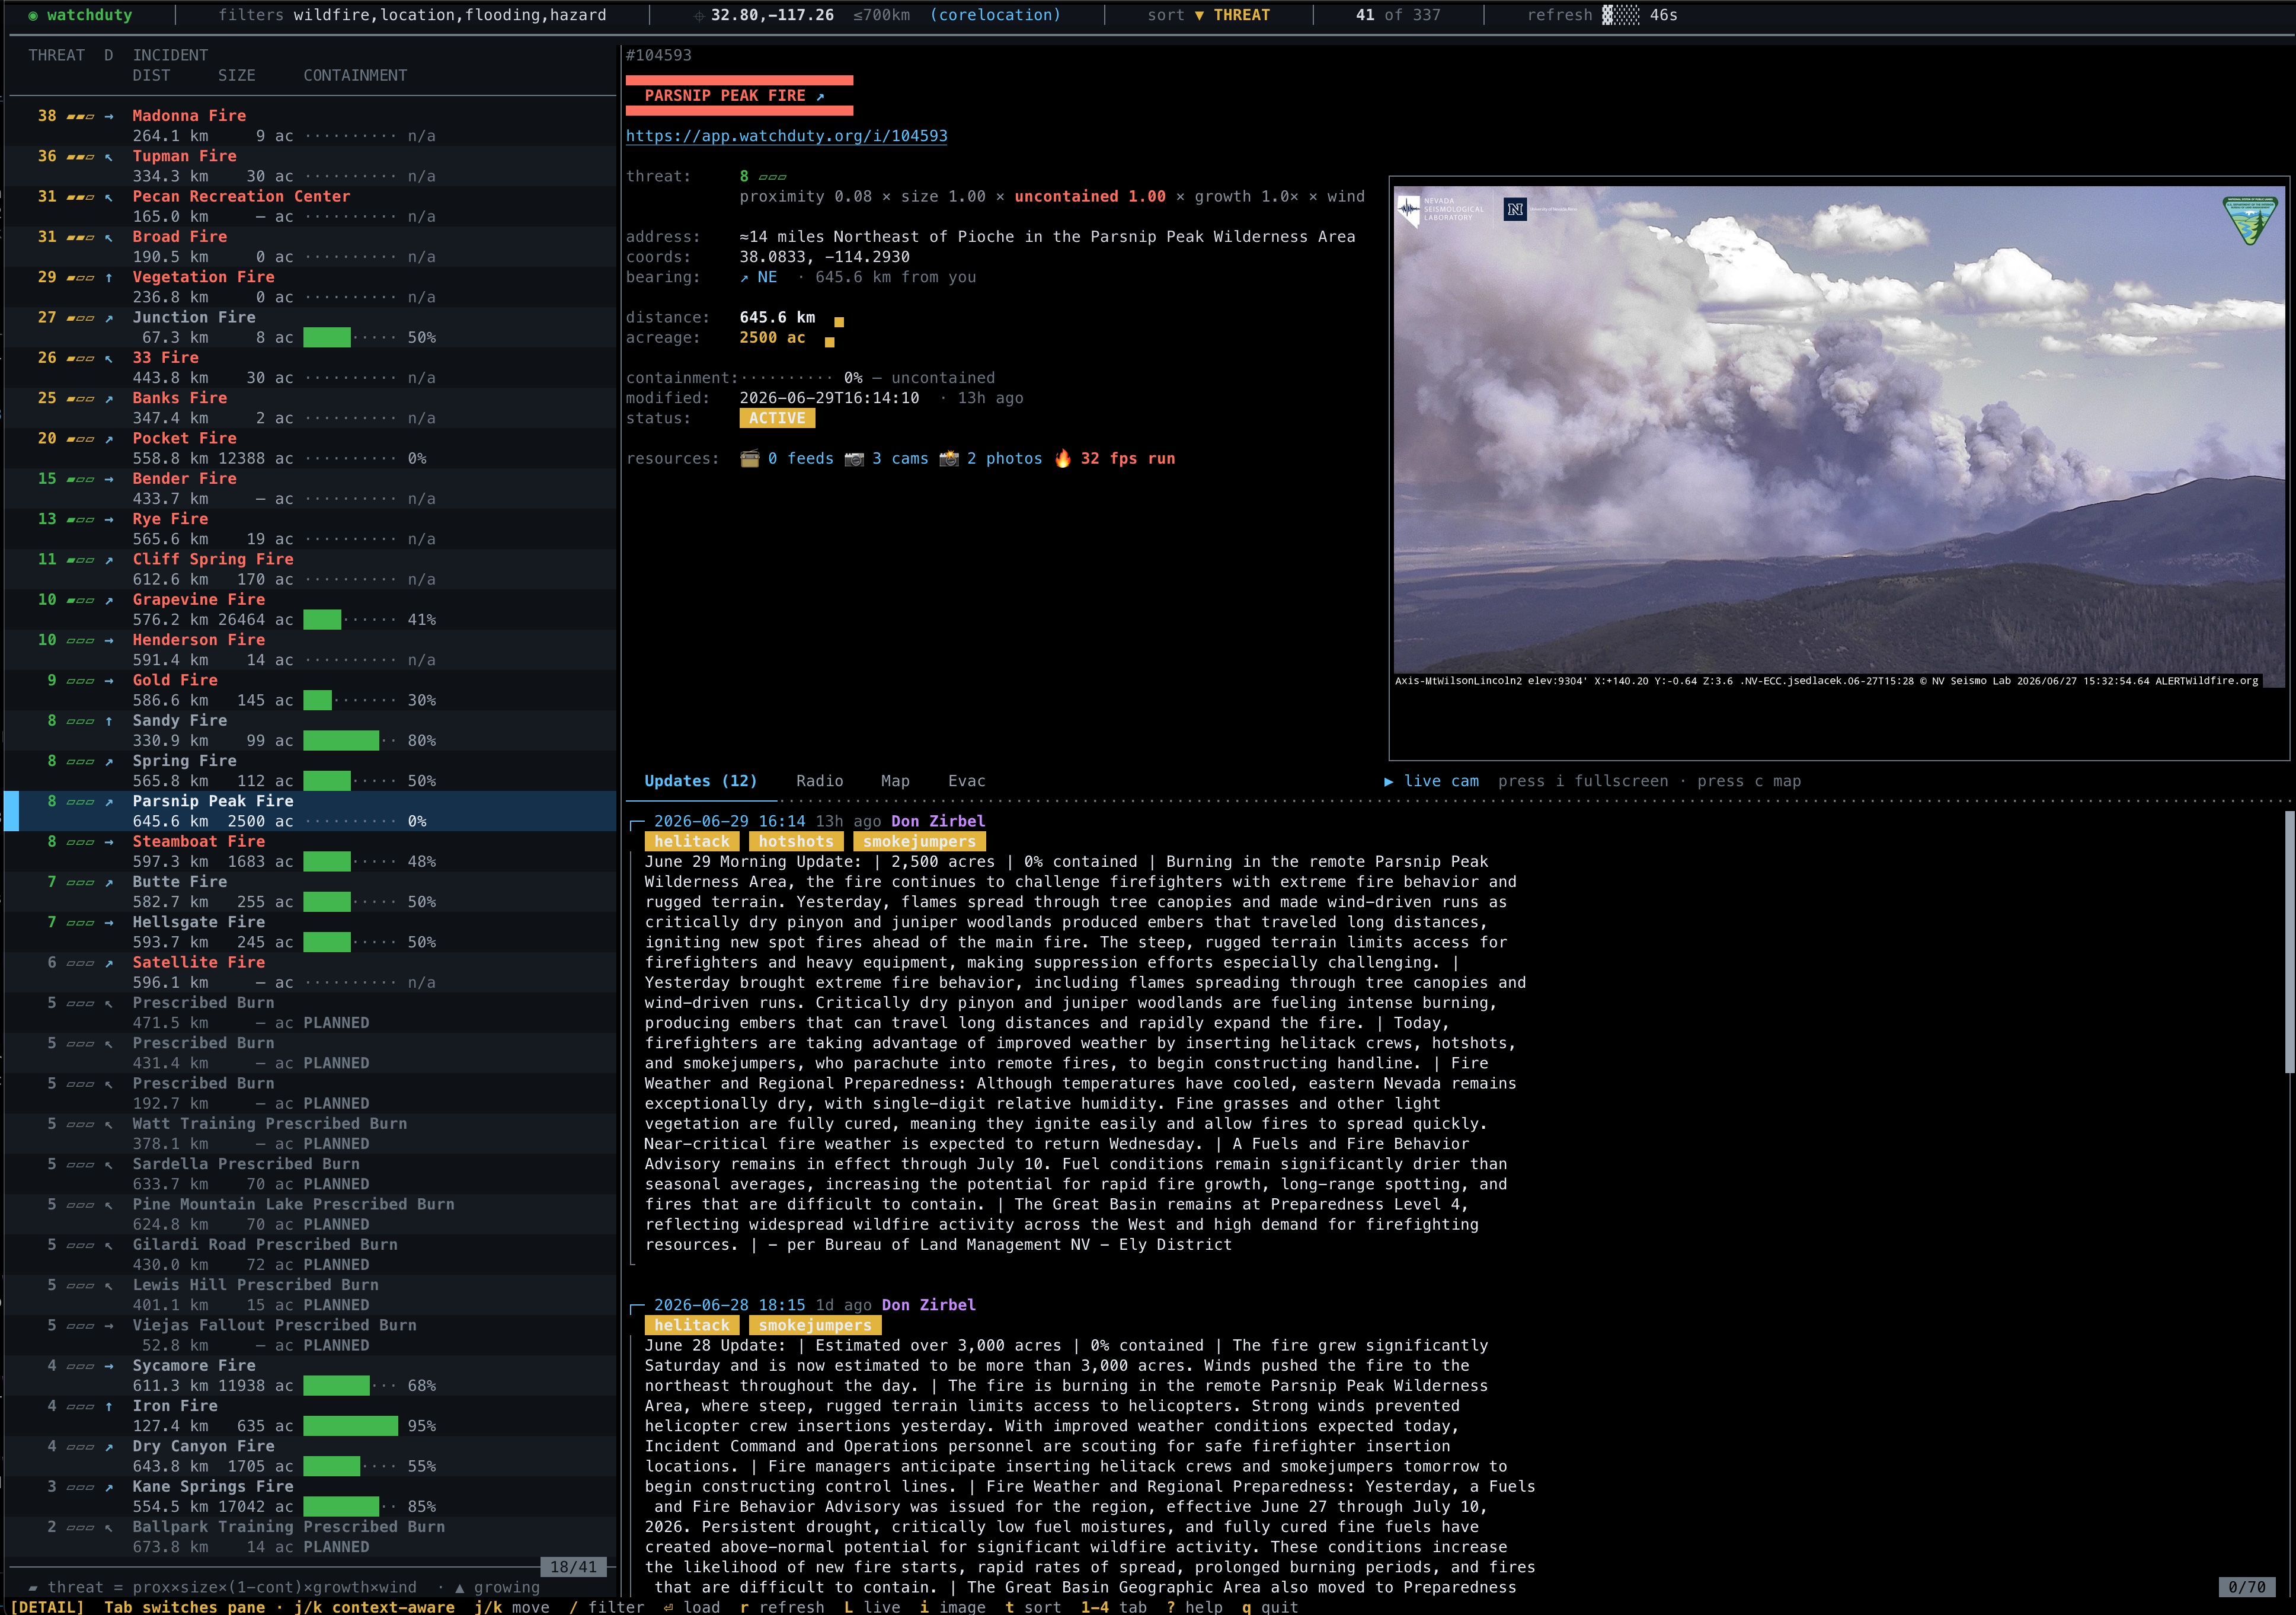Select the Pecan Recreation Center incident
The height and width of the screenshot is (1615, 2296).
tap(310, 207)
